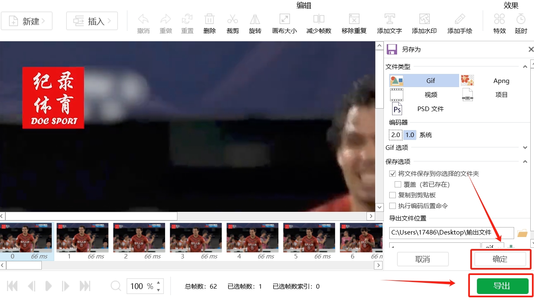
Task: Browse for output folder with folder icon
Action: tap(522, 233)
